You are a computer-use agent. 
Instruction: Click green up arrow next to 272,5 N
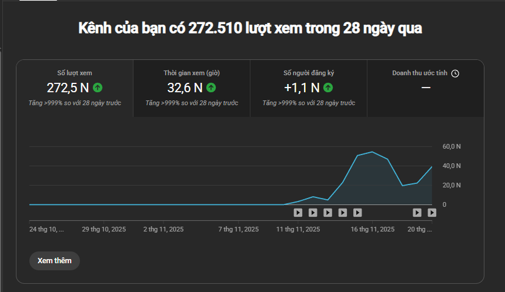tap(98, 88)
